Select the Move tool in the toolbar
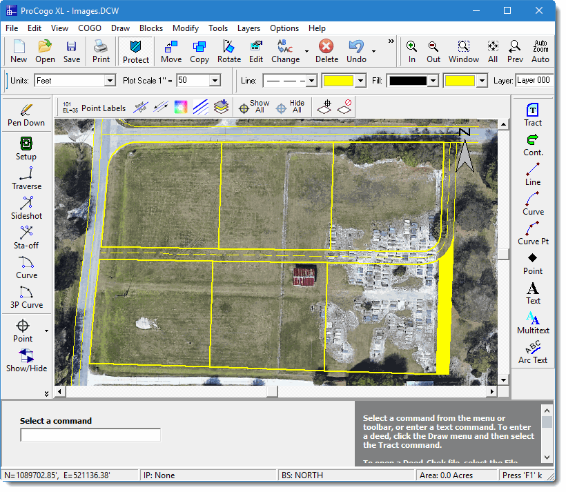 point(171,51)
